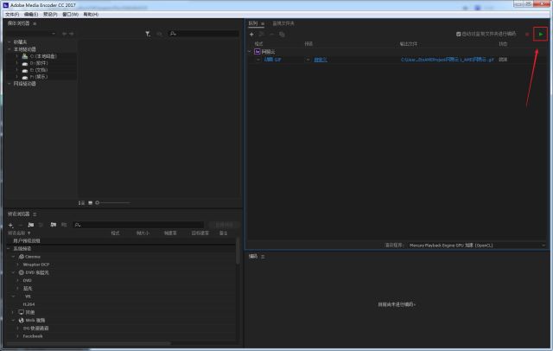Image resolution: width=553 pixels, height=351 pixels.
Task: Switch to the Watch Folders tab
Action: [x=283, y=23]
